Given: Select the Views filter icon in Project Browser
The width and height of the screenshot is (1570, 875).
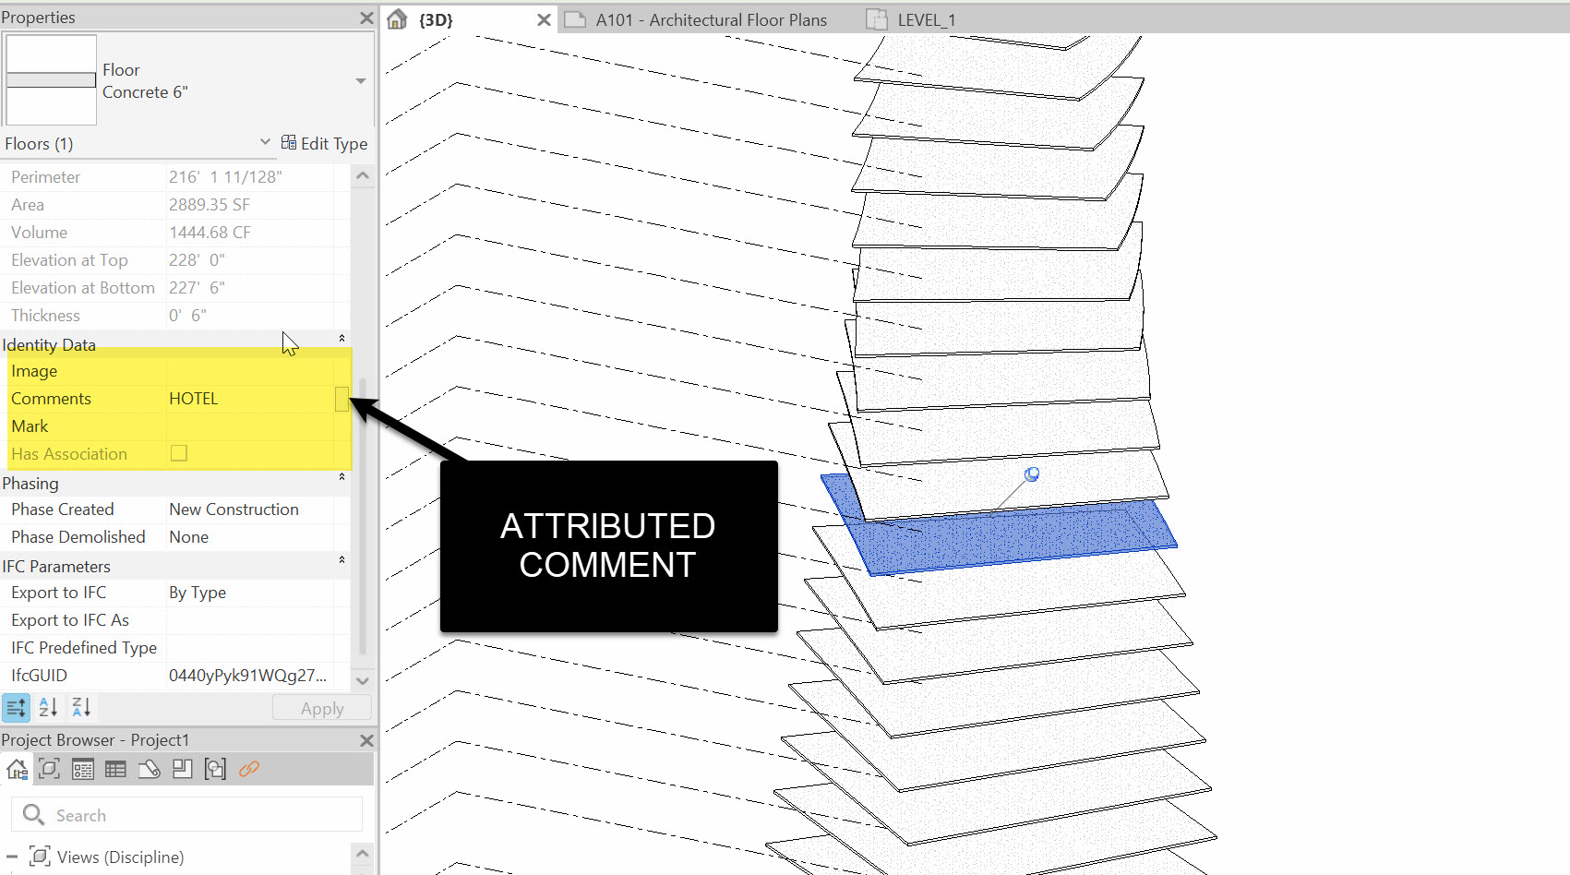Looking at the screenshot, I should tap(50, 769).
